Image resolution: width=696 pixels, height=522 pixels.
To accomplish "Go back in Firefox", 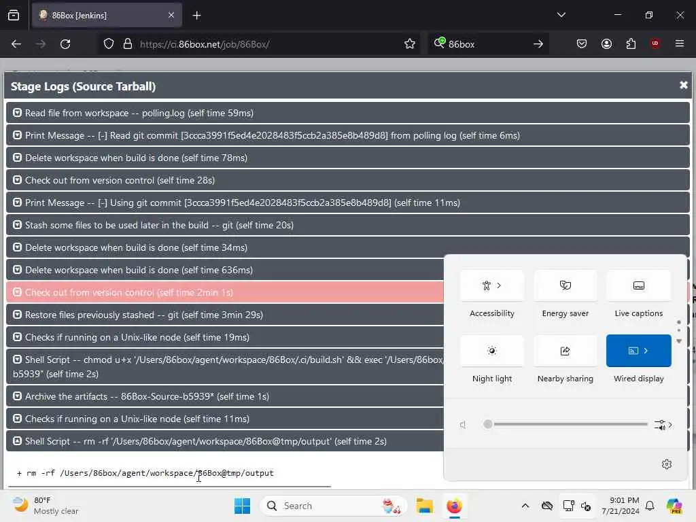I will click(x=16, y=44).
